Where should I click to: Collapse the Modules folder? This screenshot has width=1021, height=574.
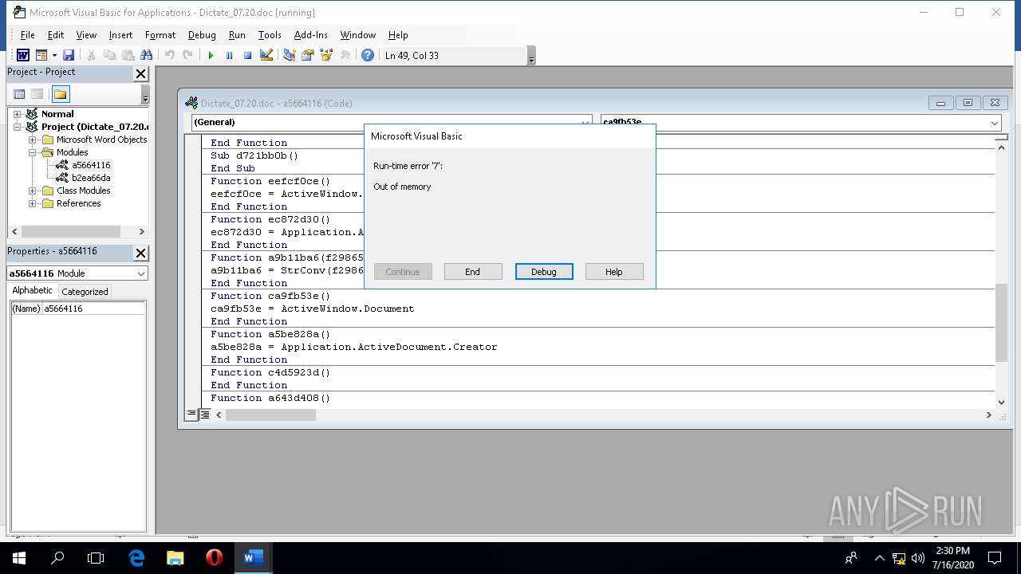pyautogui.click(x=33, y=152)
